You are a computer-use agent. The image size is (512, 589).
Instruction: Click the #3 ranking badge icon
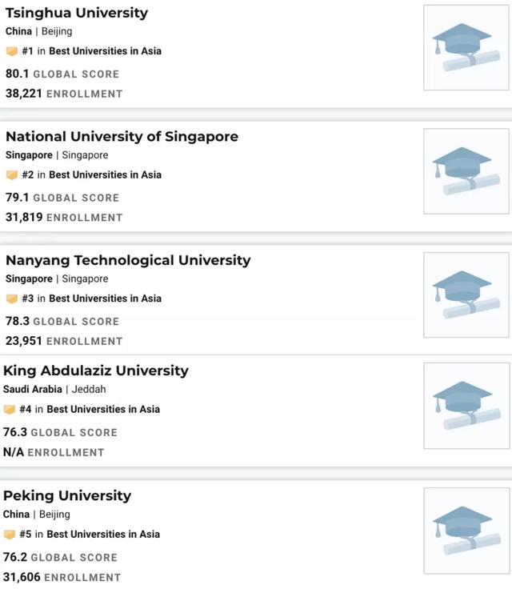point(12,299)
